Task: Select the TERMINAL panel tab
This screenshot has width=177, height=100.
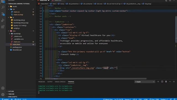Action: click(x=71, y=82)
